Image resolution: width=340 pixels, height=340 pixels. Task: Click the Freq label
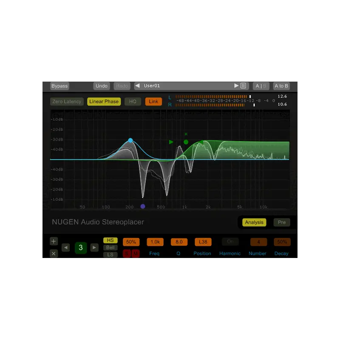pyautogui.click(x=154, y=253)
